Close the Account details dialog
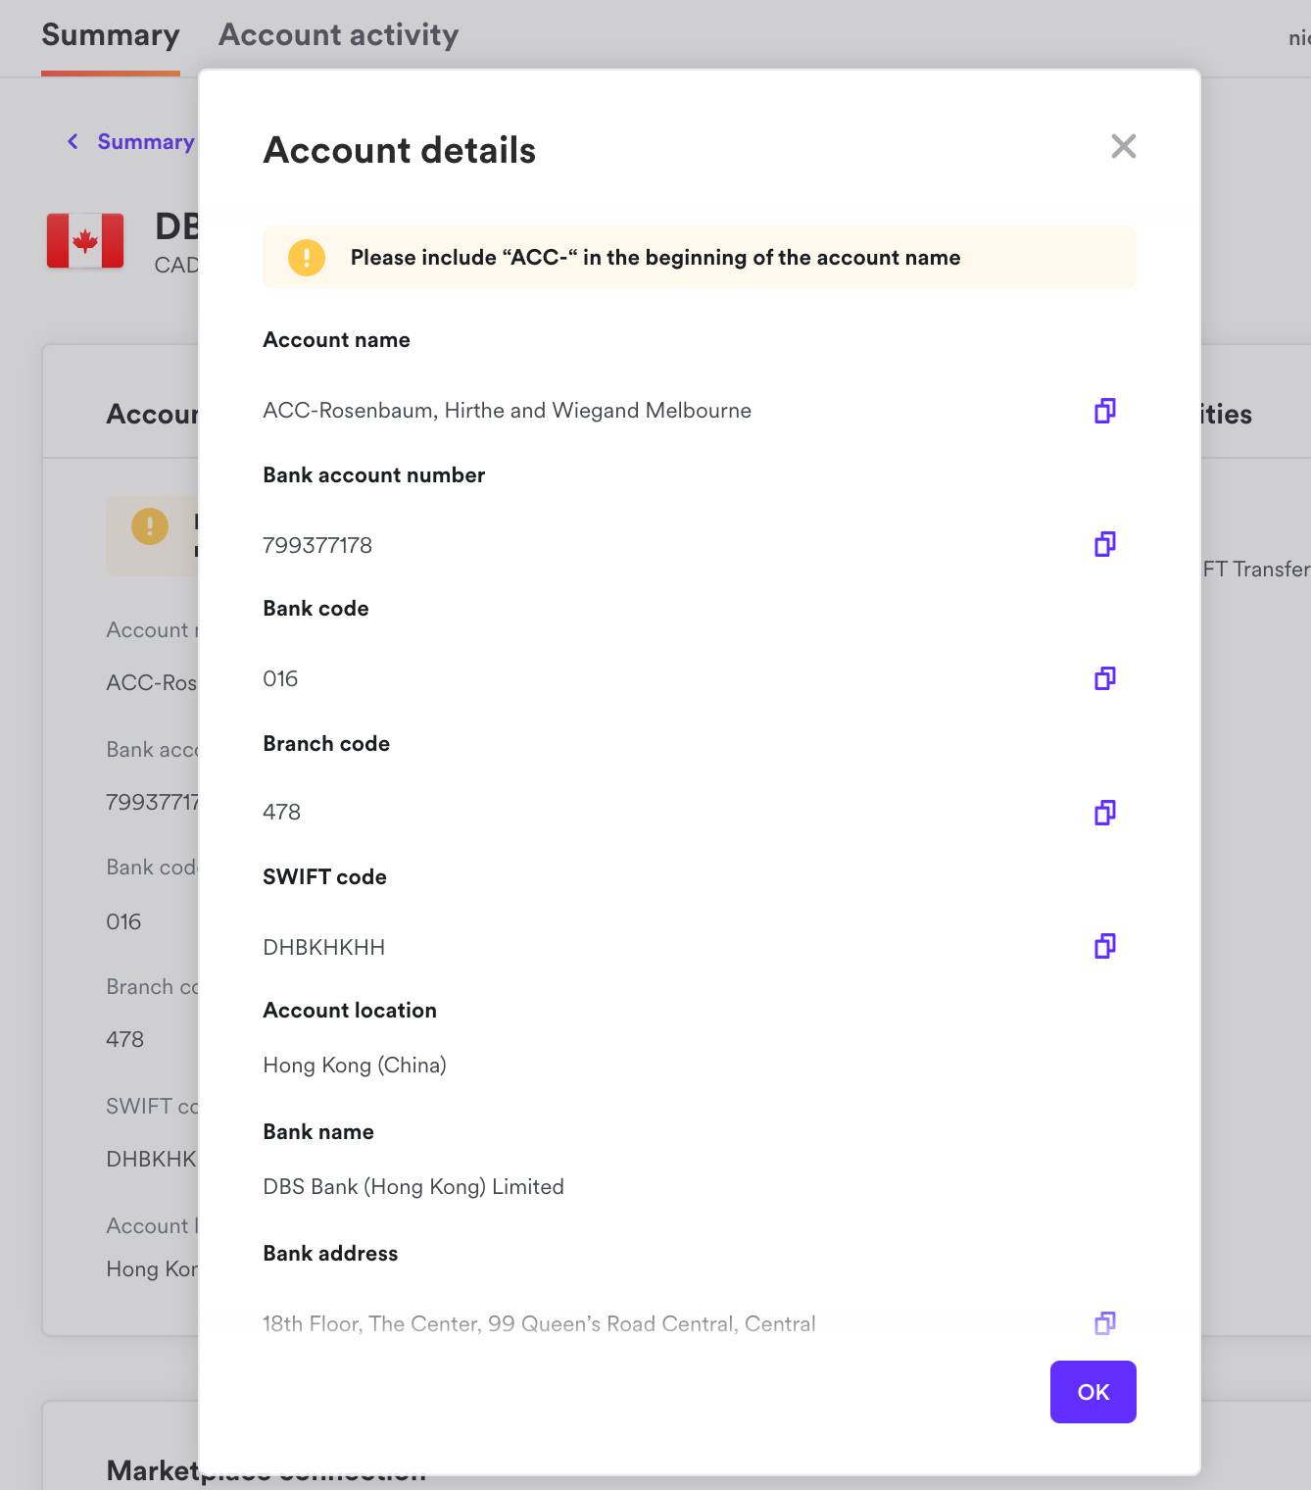This screenshot has width=1311, height=1490. coord(1124,146)
